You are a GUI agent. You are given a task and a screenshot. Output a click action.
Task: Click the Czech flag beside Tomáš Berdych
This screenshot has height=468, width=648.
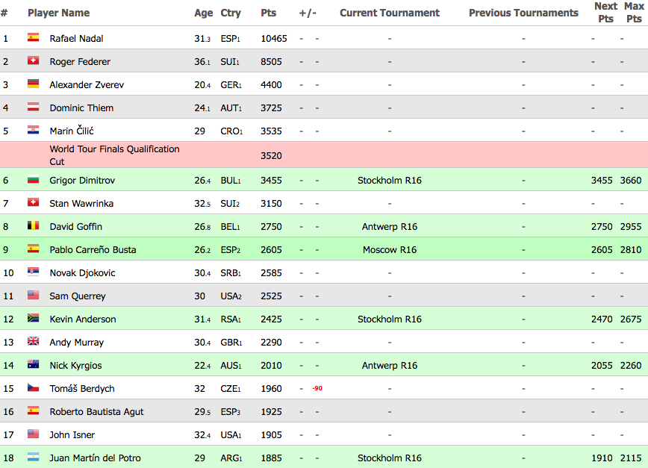(33, 388)
